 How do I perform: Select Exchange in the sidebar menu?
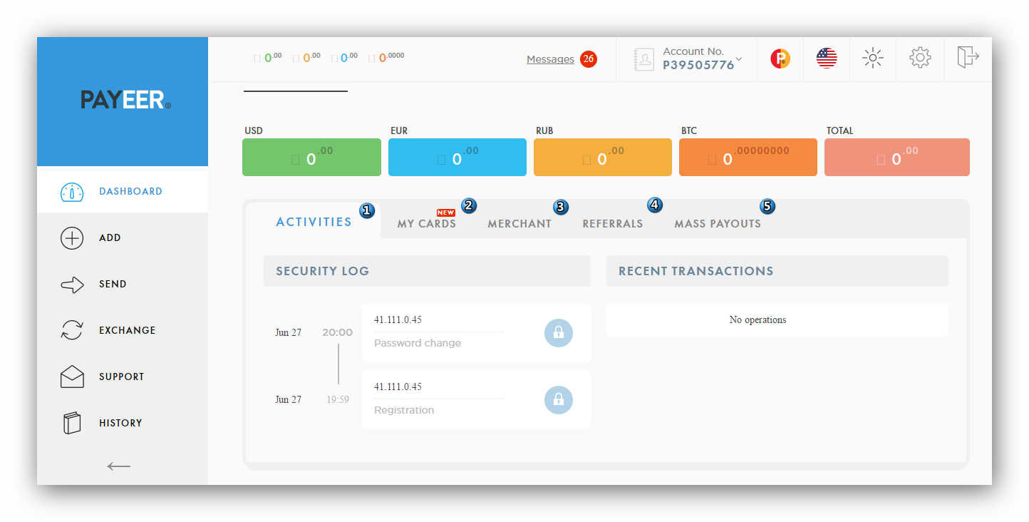tap(123, 330)
